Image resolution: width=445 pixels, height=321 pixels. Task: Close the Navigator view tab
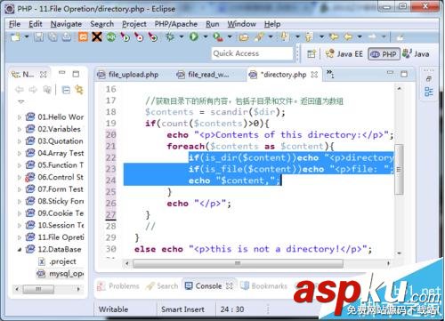coord(44,75)
